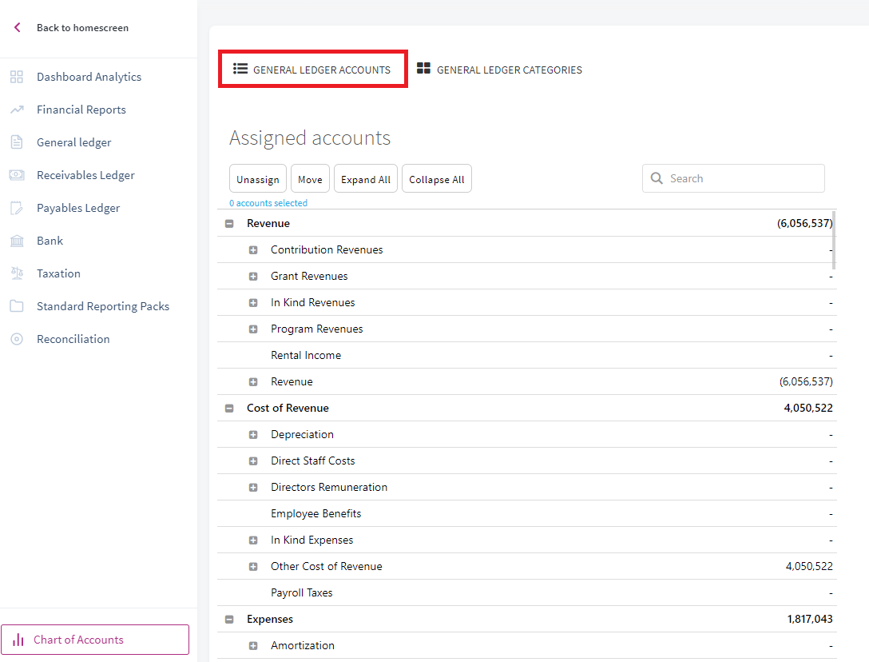This screenshot has height=662, width=869.
Task: Click the accounts list vertical scrollbar
Action: [834, 241]
